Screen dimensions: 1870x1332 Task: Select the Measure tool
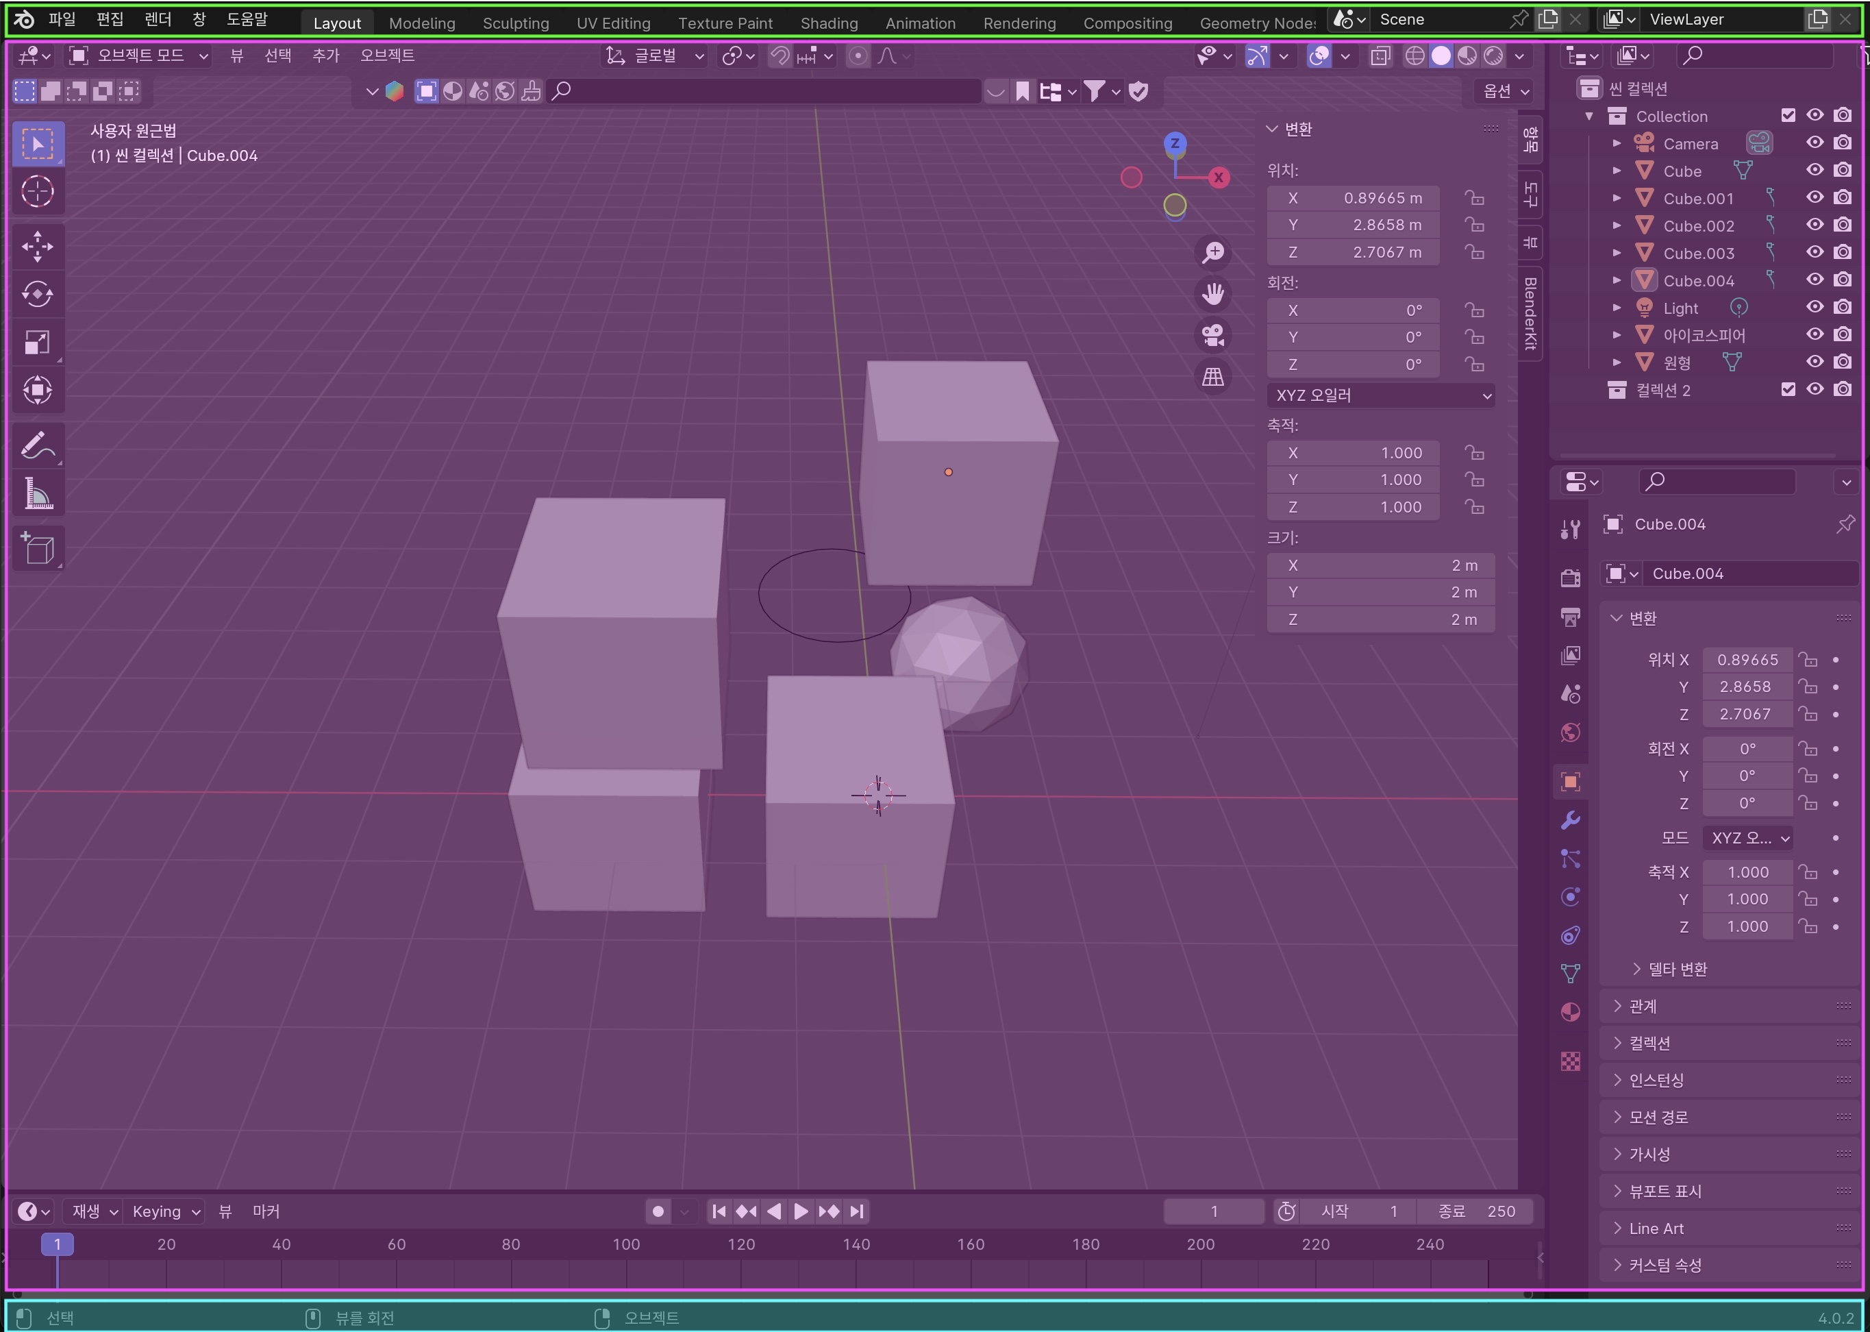pyautogui.click(x=37, y=494)
